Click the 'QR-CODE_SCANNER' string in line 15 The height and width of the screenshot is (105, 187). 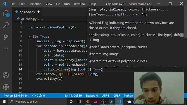coord(73,74)
